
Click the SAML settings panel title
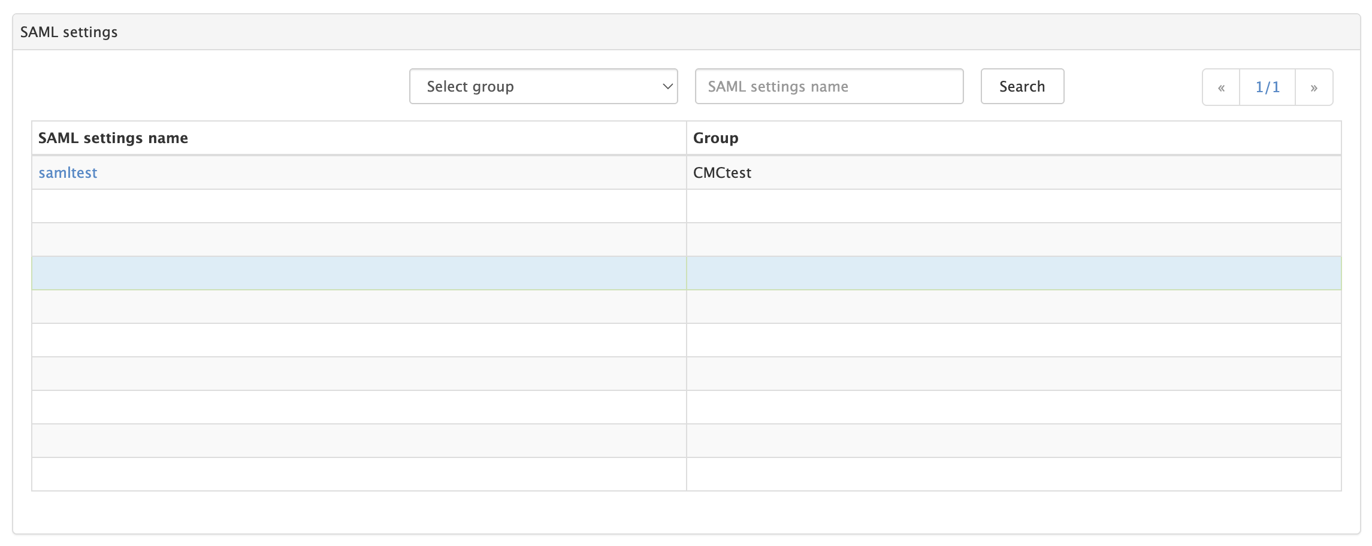[69, 32]
